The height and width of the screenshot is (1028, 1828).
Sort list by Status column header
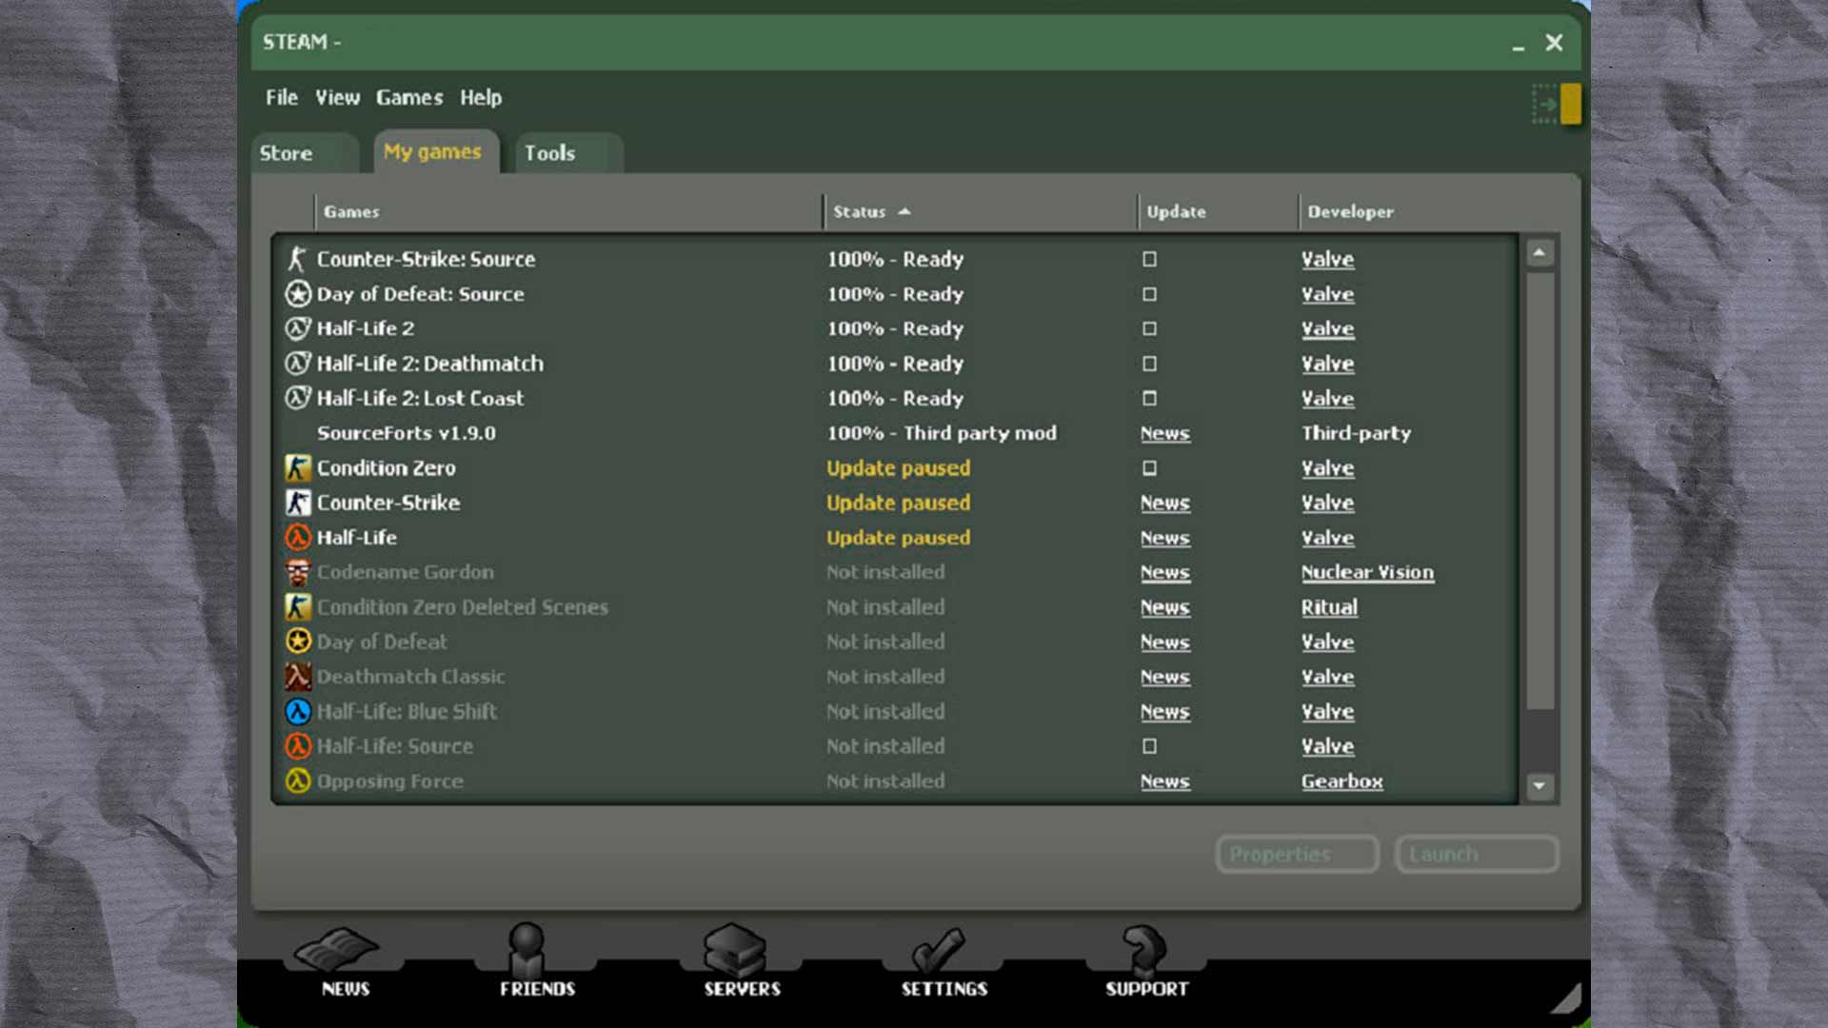pyautogui.click(x=860, y=211)
